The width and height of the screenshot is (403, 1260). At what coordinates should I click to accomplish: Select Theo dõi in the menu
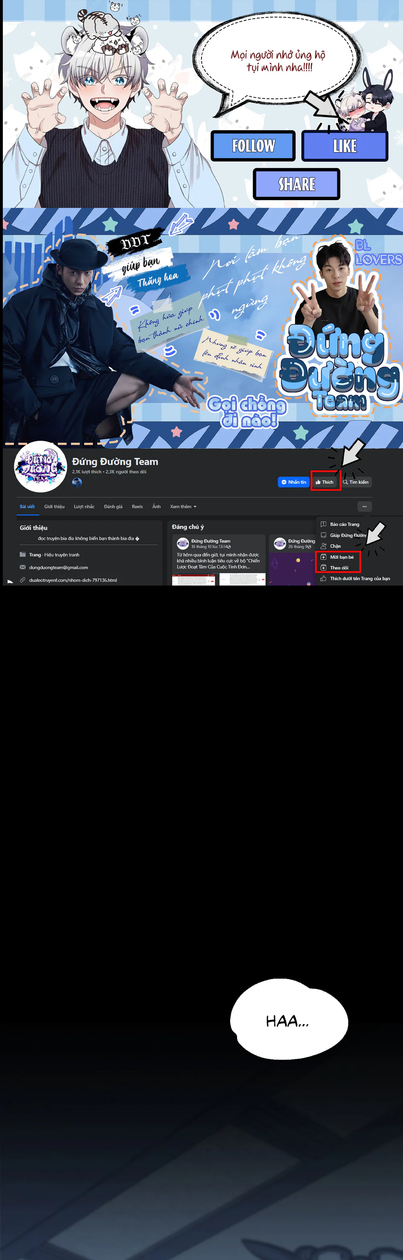click(339, 568)
